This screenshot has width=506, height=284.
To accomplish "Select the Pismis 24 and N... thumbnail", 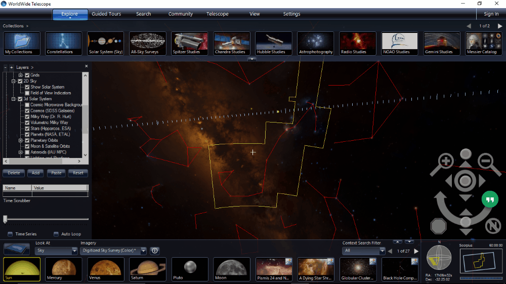I will (x=274, y=269).
